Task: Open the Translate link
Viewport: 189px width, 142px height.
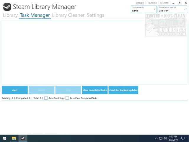Action: [x=152, y=3]
